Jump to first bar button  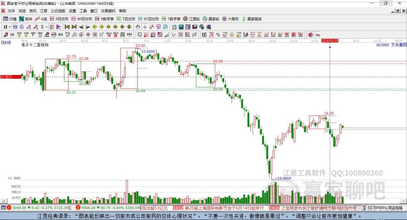(67, 27)
